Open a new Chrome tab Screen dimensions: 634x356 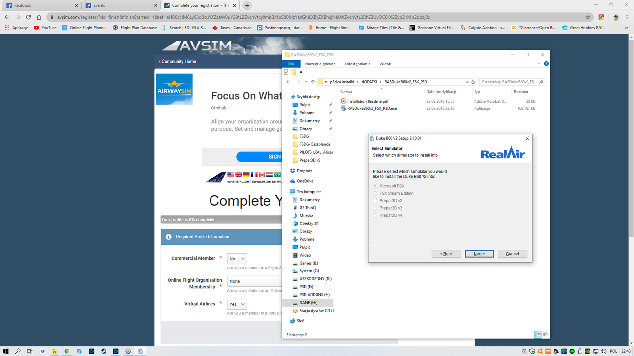point(247,5)
